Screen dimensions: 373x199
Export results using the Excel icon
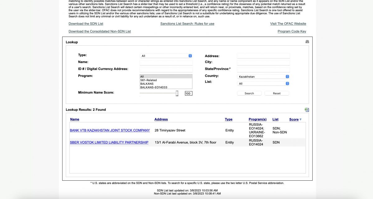click(x=307, y=110)
